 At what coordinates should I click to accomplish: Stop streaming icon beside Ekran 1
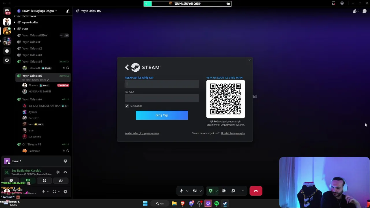point(65,161)
